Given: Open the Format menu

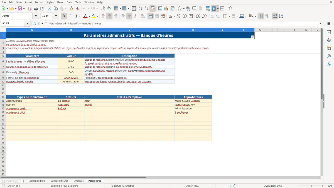Looking at the screenshot, I should point(39,2).
